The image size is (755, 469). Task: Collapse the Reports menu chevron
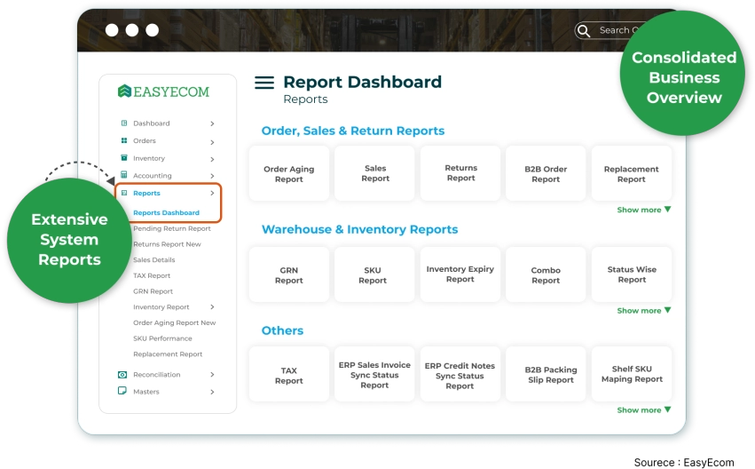point(212,194)
